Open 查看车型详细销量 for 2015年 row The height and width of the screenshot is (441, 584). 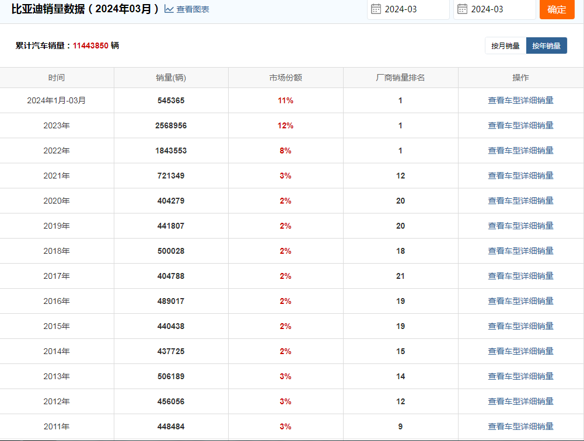pyautogui.click(x=520, y=326)
